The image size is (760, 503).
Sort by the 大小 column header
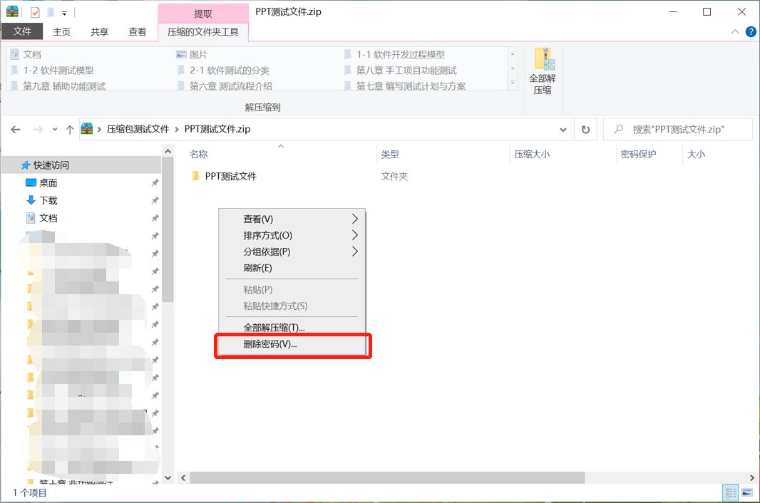pyautogui.click(x=696, y=154)
